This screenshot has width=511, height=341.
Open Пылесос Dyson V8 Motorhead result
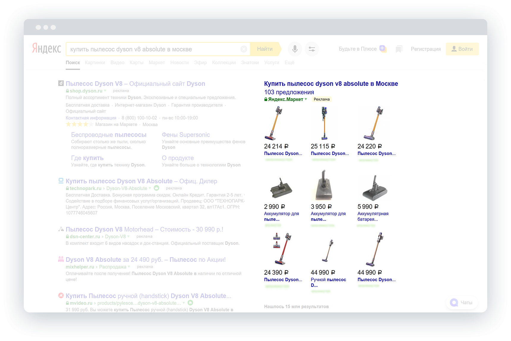click(144, 229)
